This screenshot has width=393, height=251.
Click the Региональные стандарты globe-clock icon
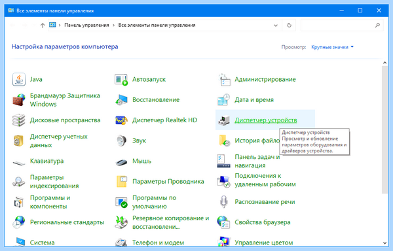19,222
